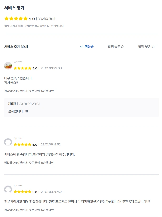The image size is (162, 217).
Task: Click the default avatar of reviewer 아*****
Action: click(x=8, y=142)
